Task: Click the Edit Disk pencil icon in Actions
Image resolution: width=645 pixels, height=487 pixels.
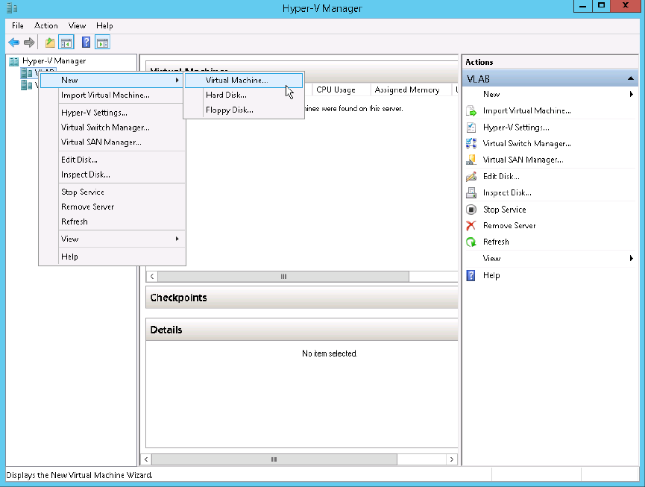Action: 471,177
